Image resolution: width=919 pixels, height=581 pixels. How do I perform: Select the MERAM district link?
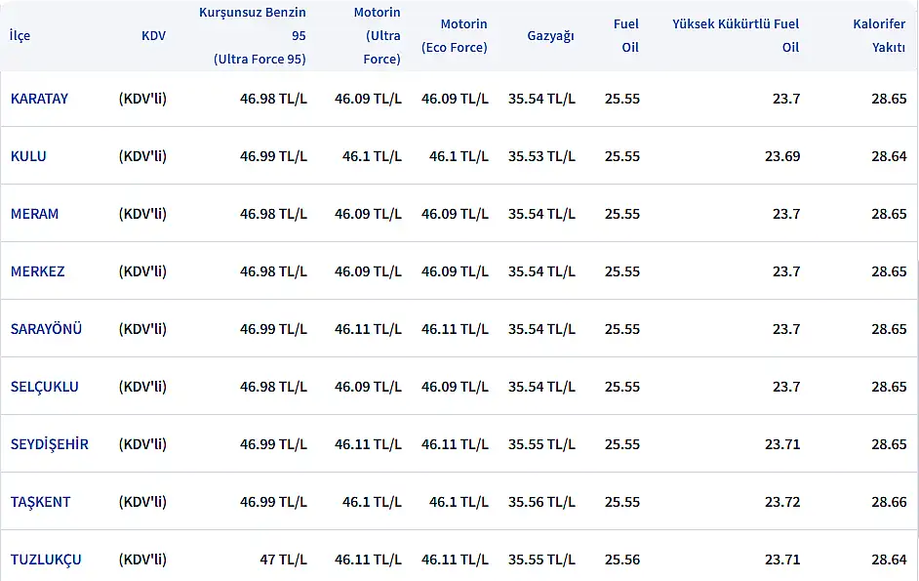click(x=34, y=214)
